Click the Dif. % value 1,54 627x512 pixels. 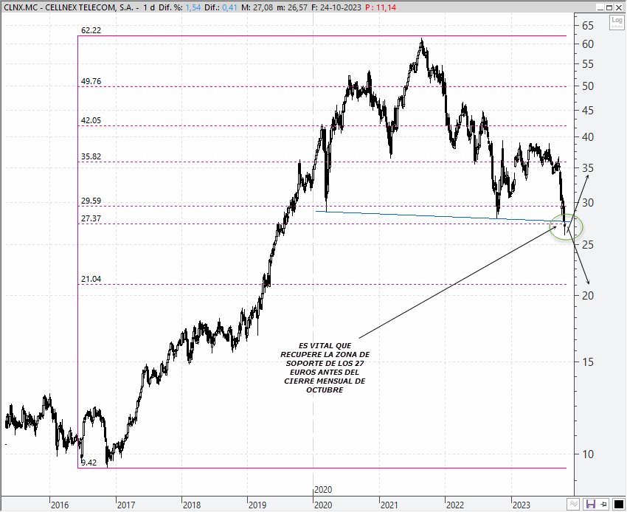pos(193,7)
